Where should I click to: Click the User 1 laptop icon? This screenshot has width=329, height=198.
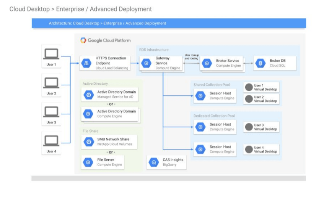[51, 54]
